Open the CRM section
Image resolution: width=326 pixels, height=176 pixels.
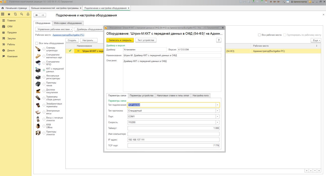[10, 26]
